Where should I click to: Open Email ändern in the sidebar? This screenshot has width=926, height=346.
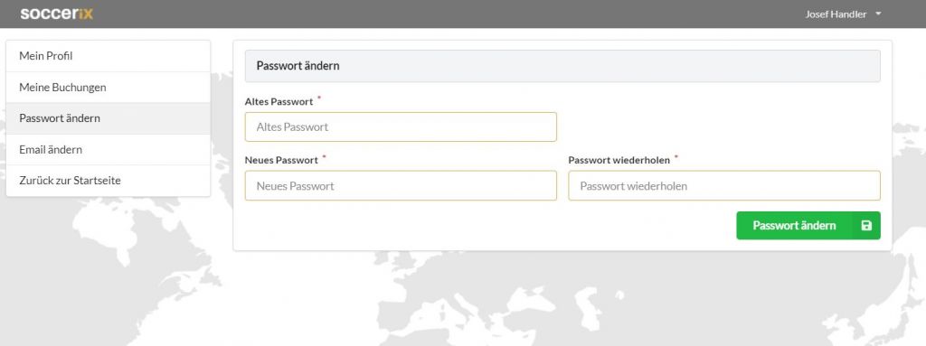coord(109,149)
